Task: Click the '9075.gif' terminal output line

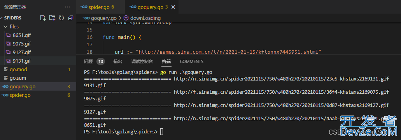Action: coord(95,99)
